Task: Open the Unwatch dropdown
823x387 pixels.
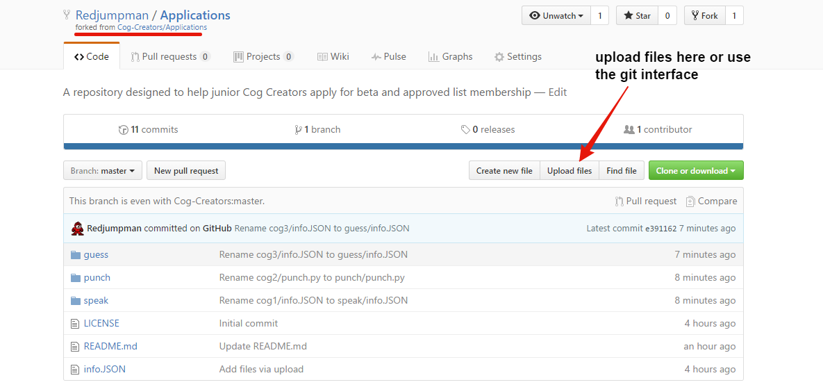Action: click(556, 16)
